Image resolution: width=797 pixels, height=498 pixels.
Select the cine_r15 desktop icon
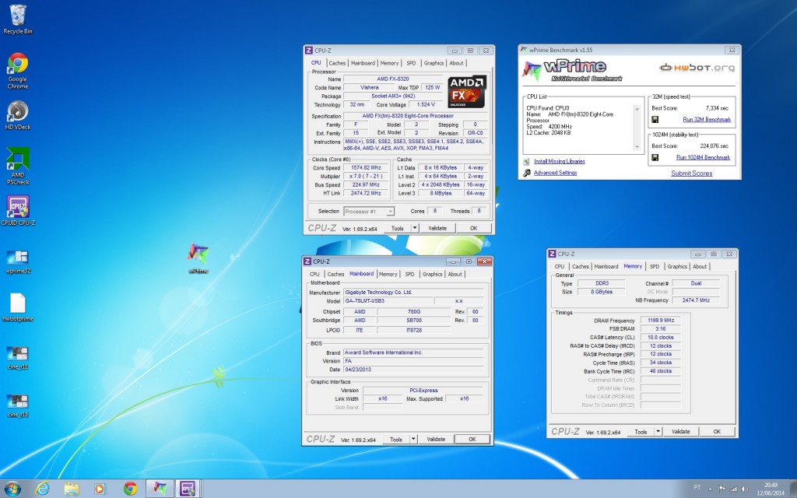pos(17,402)
